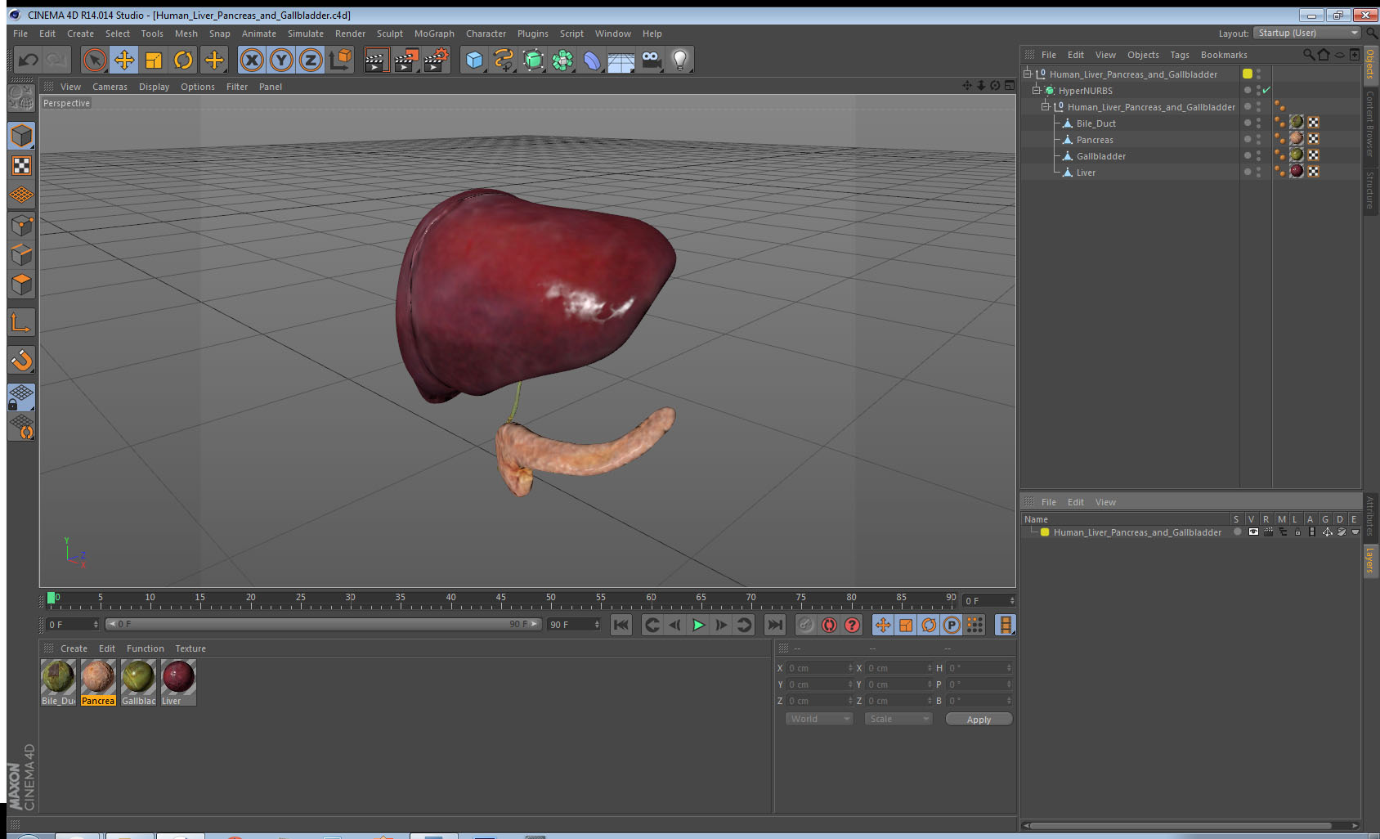
Task: Open the MoGraph menu
Action: (x=434, y=34)
